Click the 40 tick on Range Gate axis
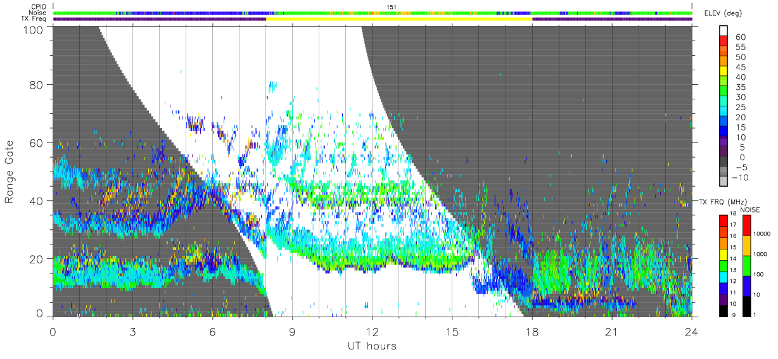This screenshot has height=359, width=778. [x=37, y=201]
